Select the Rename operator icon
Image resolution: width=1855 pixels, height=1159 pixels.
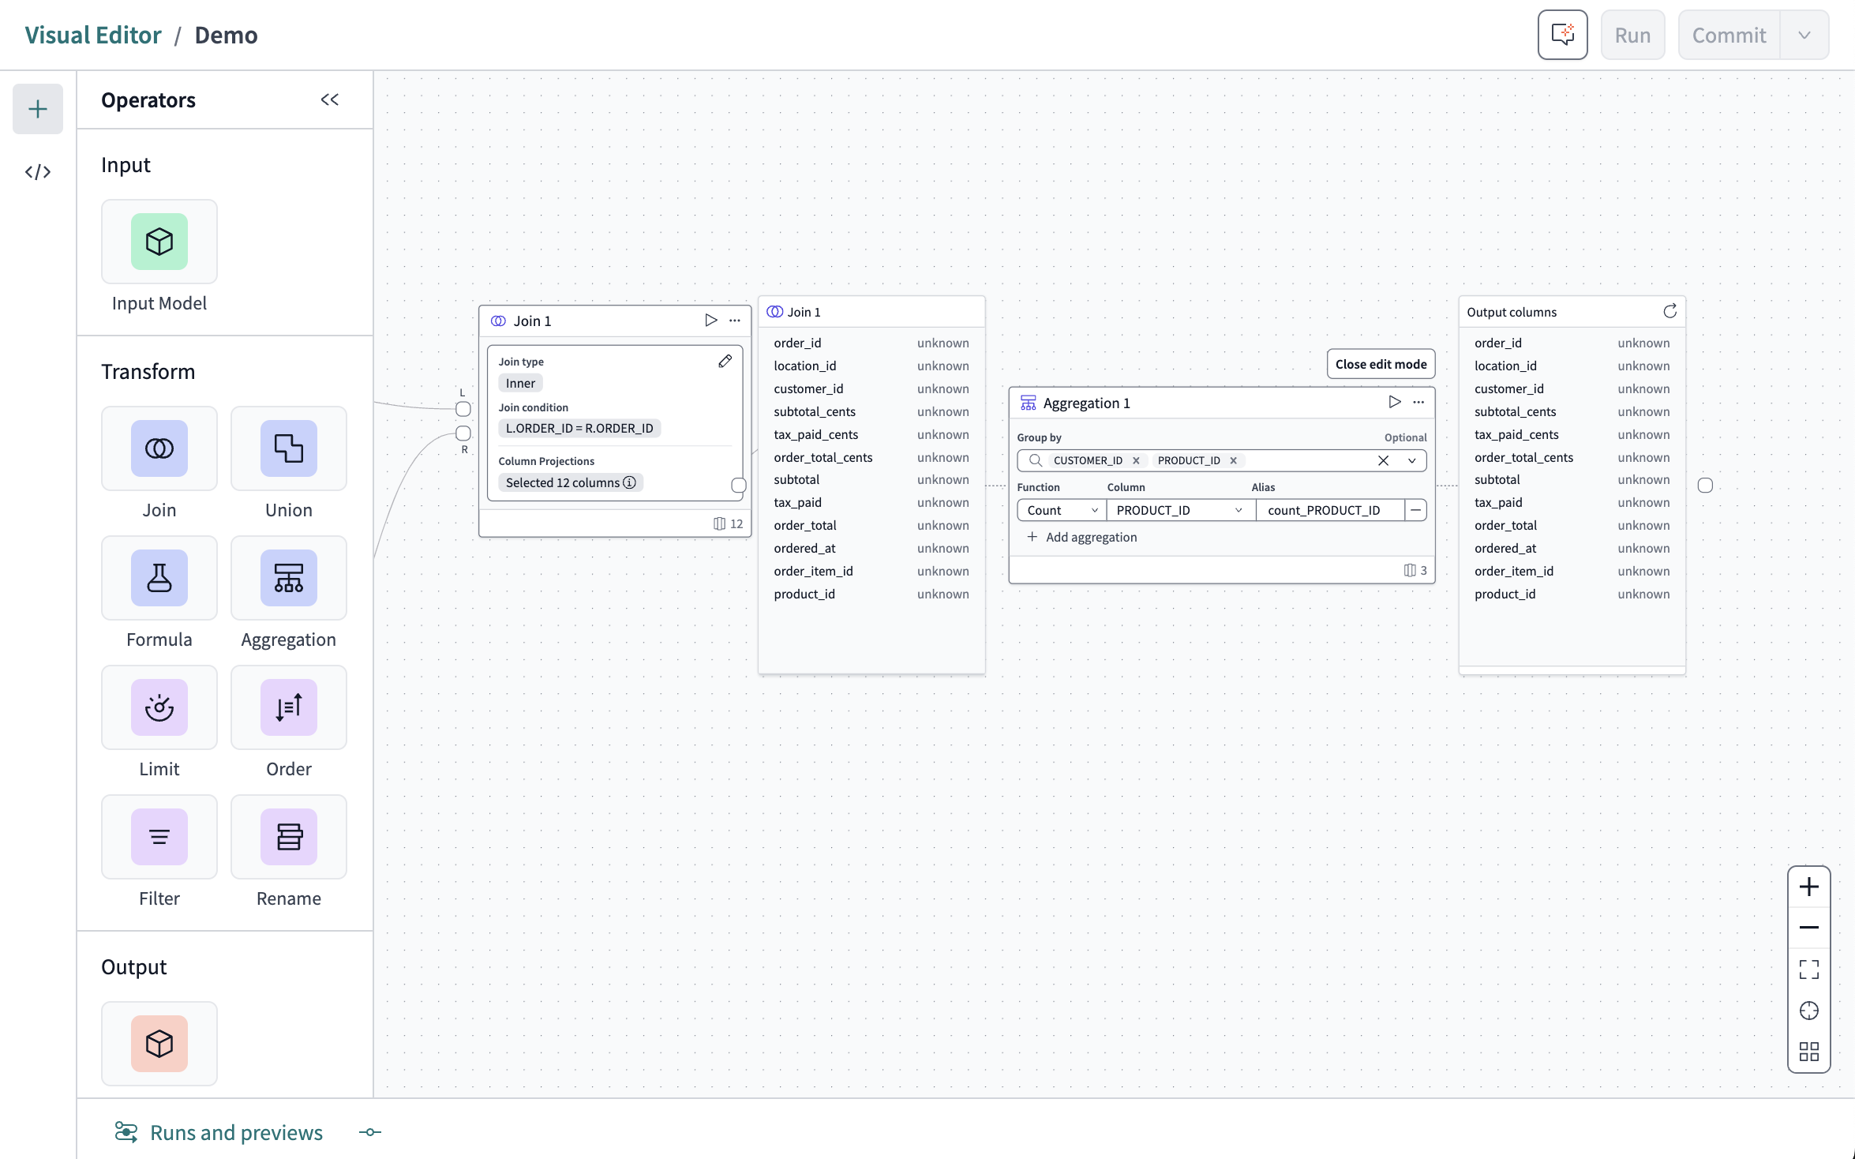coord(288,837)
